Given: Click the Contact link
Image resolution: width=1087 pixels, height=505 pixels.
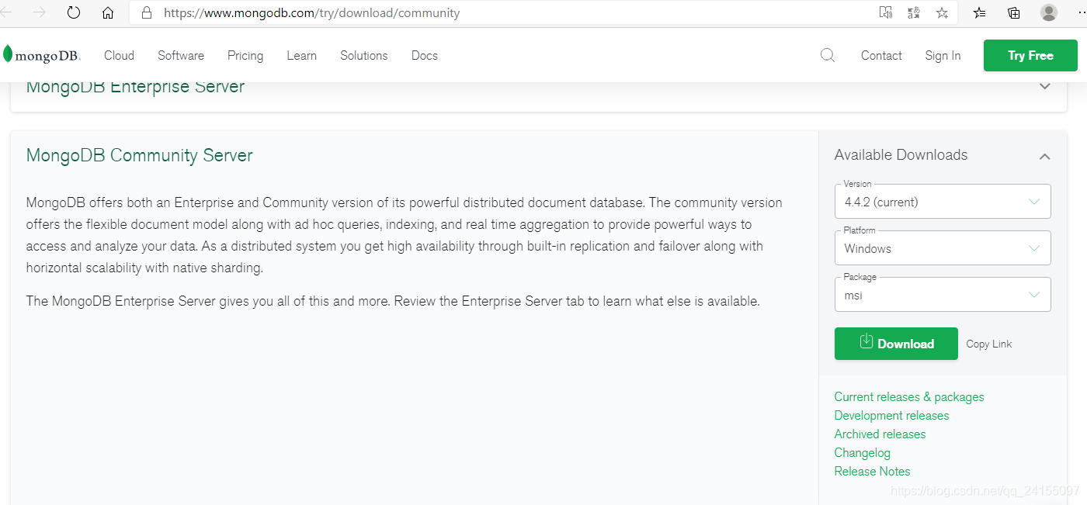Looking at the screenshot, I should [x=881, y=56].
